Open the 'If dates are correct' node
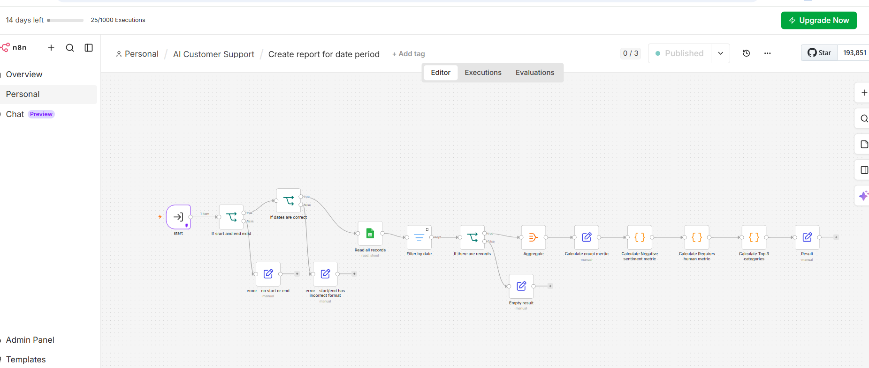Screen dimensions: 869x368 click(289, 201)
